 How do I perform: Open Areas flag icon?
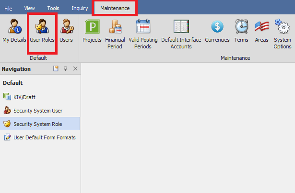[262, 31]
